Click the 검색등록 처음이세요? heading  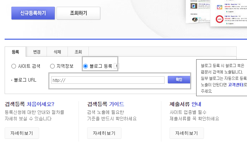coord(29,104)
